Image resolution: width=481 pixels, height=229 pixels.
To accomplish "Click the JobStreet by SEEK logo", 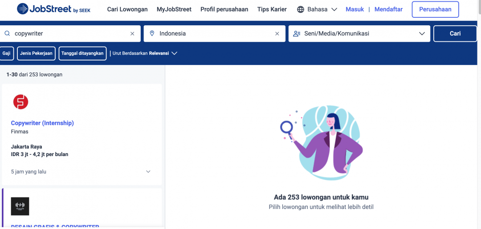I will (53, 9).
